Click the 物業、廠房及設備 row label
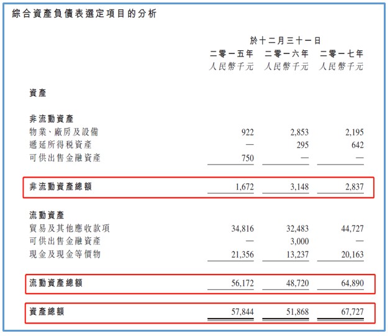390x336 pixels. (x=64, y=132)
